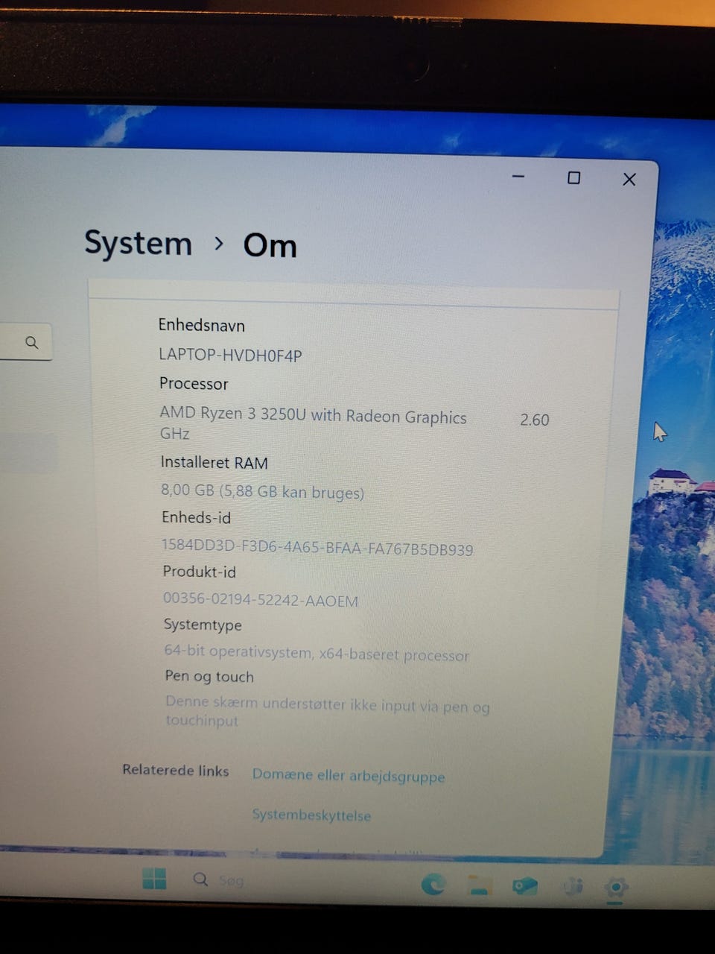Click the Om heading in the breadcrumb
The image size is (715, 954).
[270, 245]
